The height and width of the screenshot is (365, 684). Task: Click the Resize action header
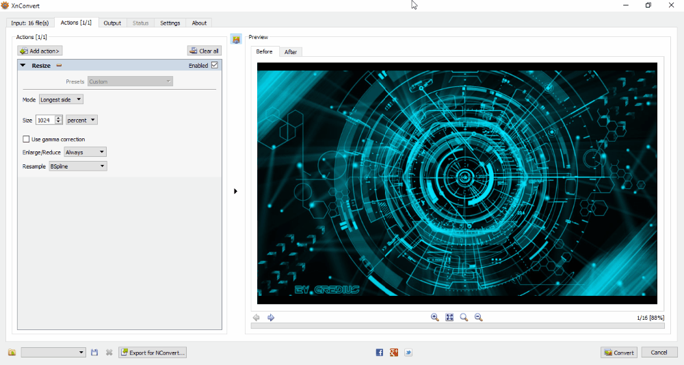[x=120, y=66]
